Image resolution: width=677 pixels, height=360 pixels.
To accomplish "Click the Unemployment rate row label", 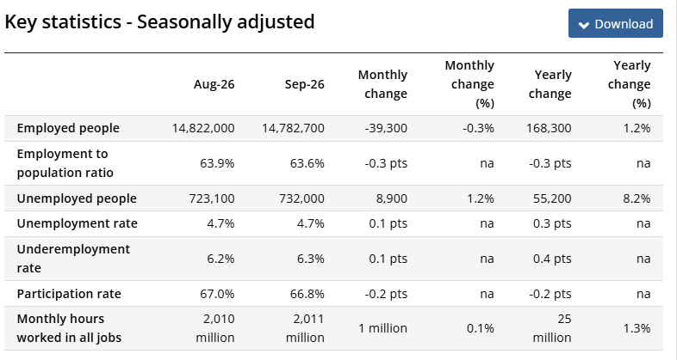I will [x=78, y=223].
